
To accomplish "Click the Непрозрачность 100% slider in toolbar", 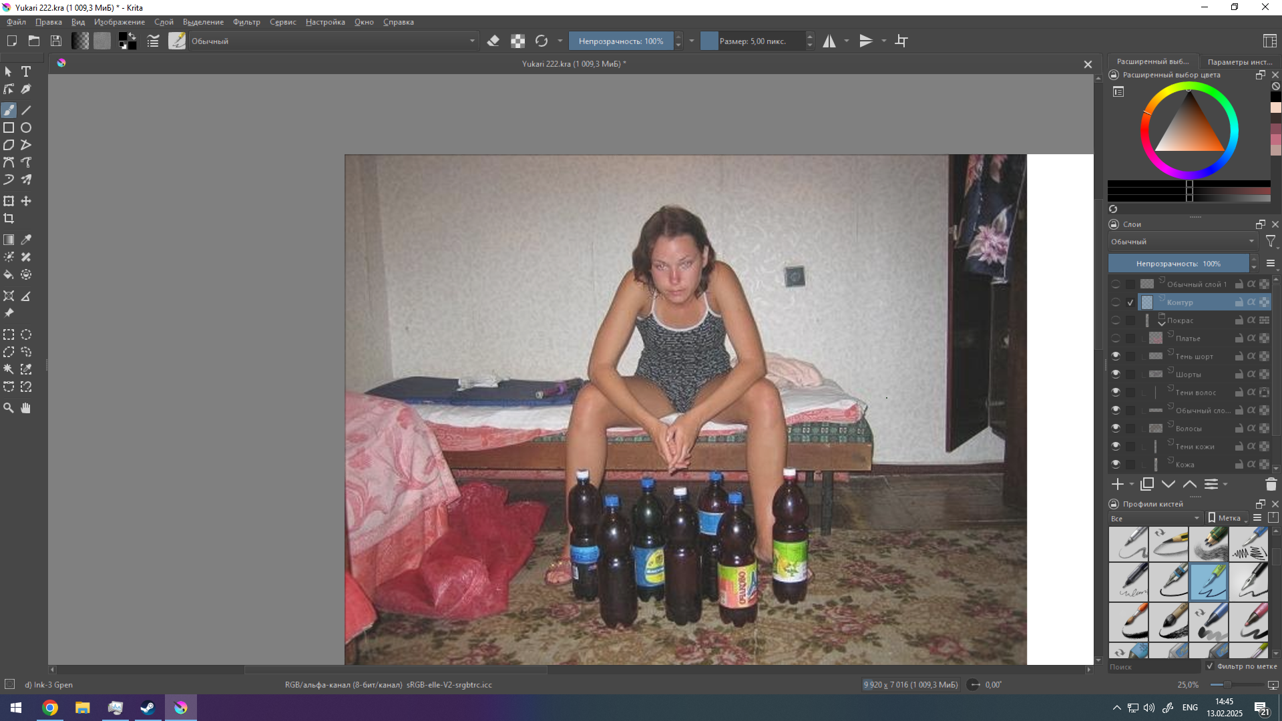I will click(x=620, y=41).
